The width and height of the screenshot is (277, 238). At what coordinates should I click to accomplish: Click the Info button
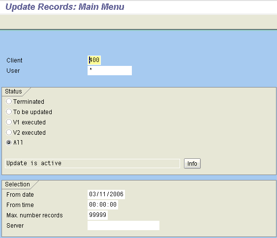click(192, 163)
